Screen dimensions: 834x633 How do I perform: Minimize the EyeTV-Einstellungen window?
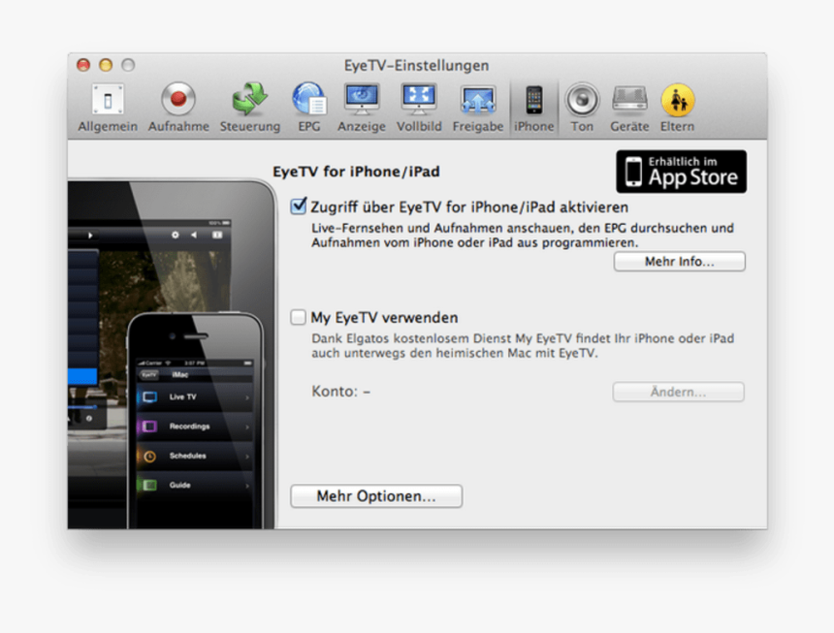(x=106, y=65)
